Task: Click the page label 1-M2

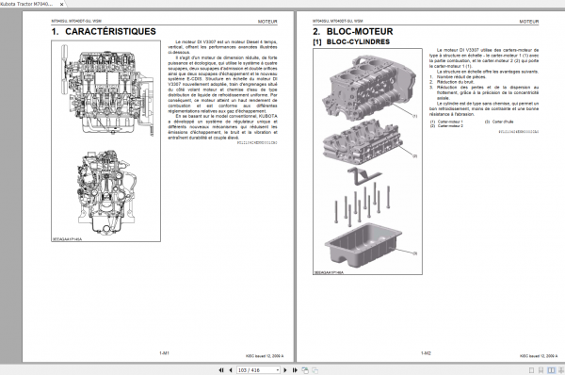Action: (x=426, y=353)
